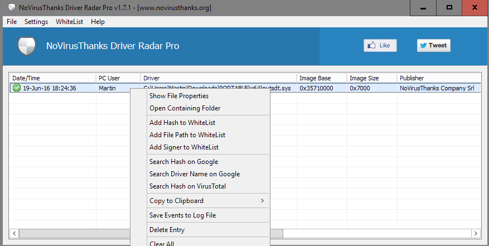Image resolution: width=489 pixels, height=246 pixels.
Task: Select Show File Properties
Action: (200, 96)
